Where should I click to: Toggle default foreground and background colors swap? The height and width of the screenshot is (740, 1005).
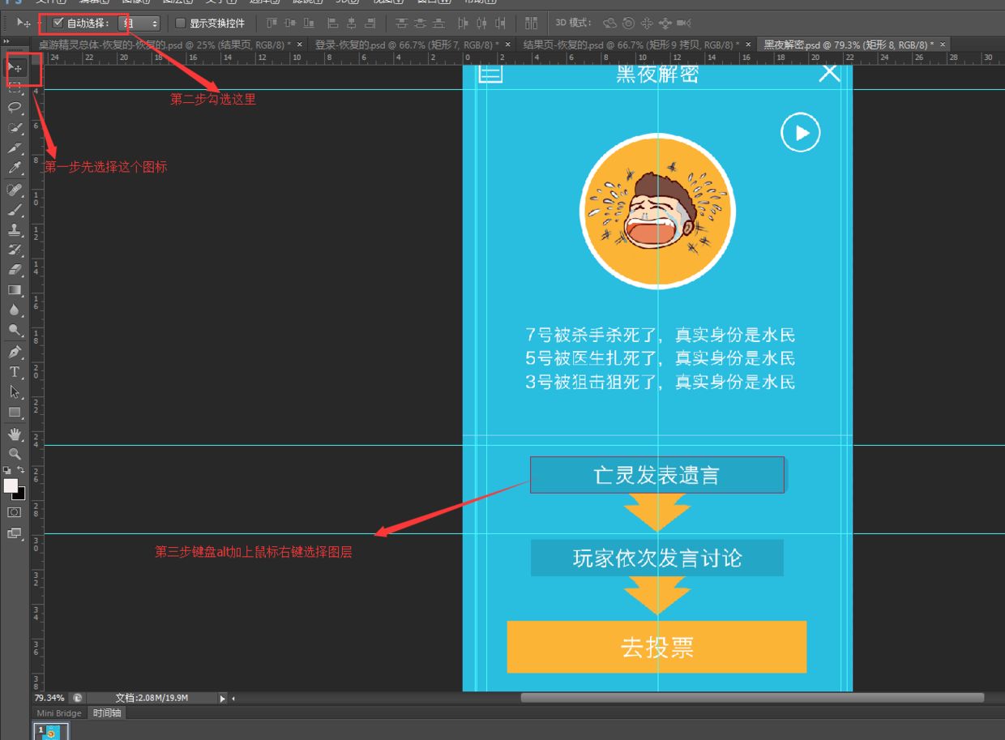point(23,468)
